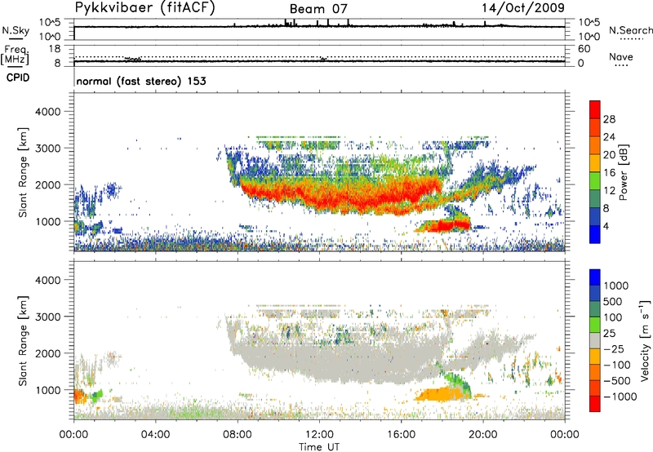Click the 'Pykkvibaer (fitACF)' radar title

click(144, 8)
